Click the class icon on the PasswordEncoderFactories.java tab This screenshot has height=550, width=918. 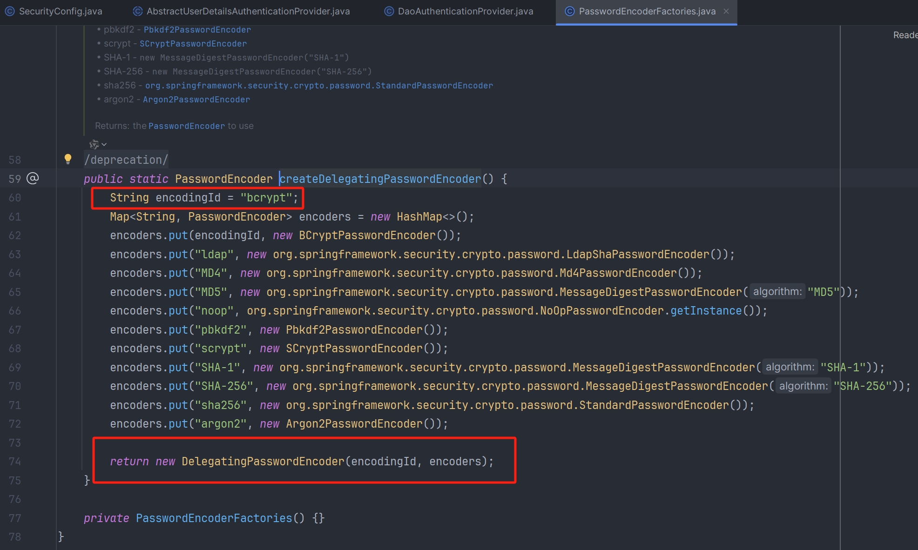point(569,11)
